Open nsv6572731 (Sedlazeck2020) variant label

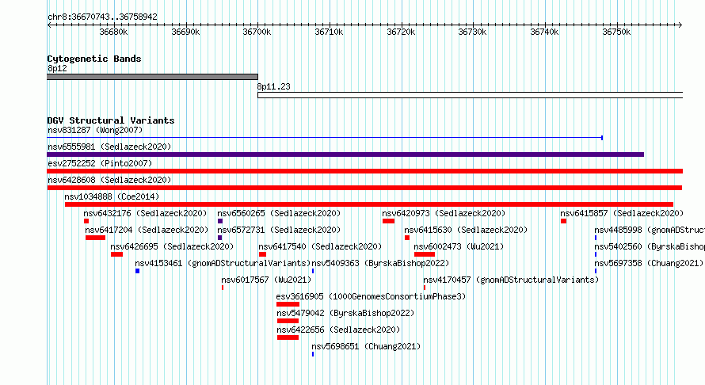pyautogui.click(x=279, y=230)
